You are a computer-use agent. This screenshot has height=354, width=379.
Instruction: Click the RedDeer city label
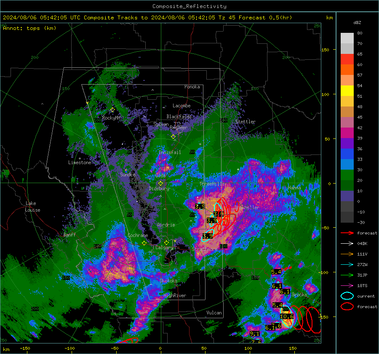pyautogui.click(x=179, y=128)
